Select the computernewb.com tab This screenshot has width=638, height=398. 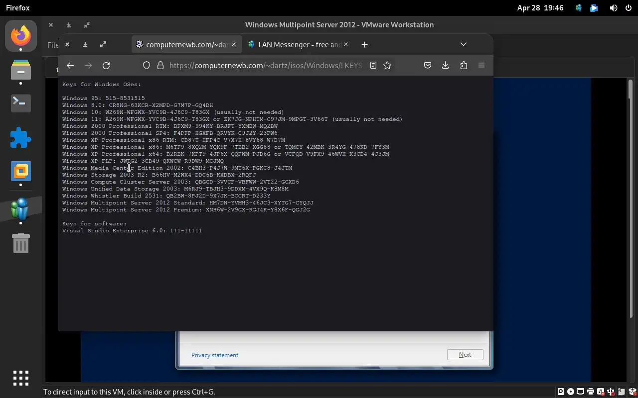187,44
